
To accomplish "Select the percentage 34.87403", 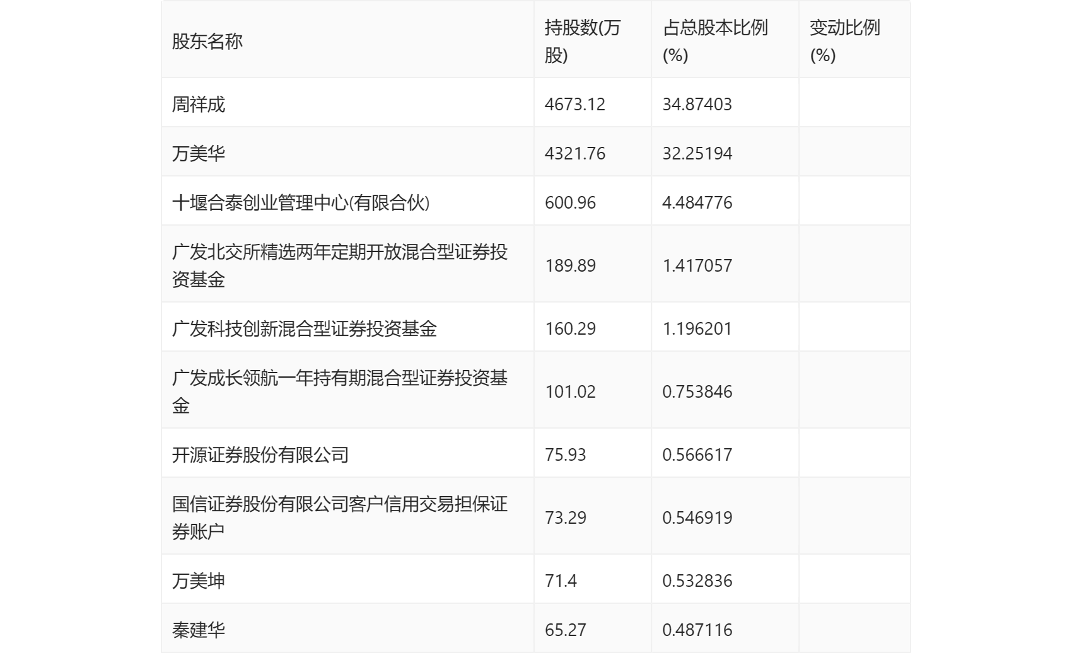I will (x=697, y=104).
